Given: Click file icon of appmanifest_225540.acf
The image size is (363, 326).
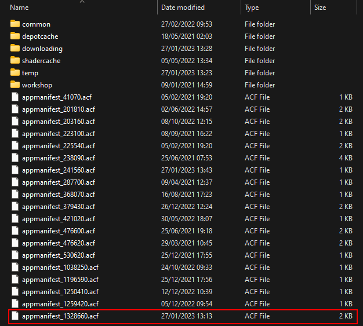Looking at the screenshot, I should click(15, 146).
